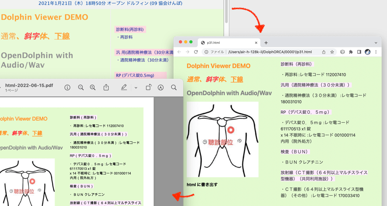Select 診断料（再診料）heading in Preview PDF
This screenshot has height=206, width=387.
(83, 118)
